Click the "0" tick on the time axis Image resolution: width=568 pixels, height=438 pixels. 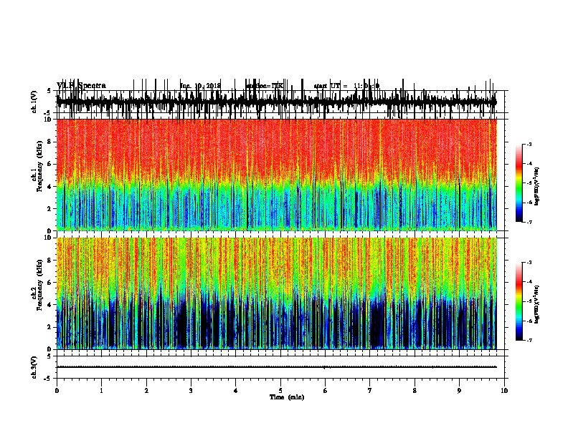(x=57, y=391)
